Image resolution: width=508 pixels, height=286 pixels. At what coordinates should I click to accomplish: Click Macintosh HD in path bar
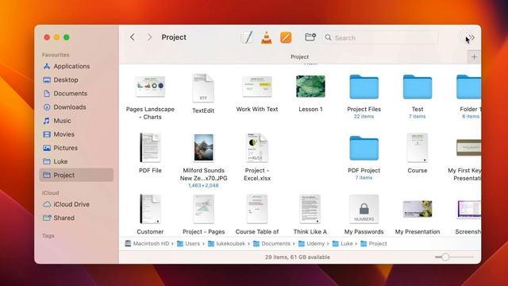pos(148,244)
